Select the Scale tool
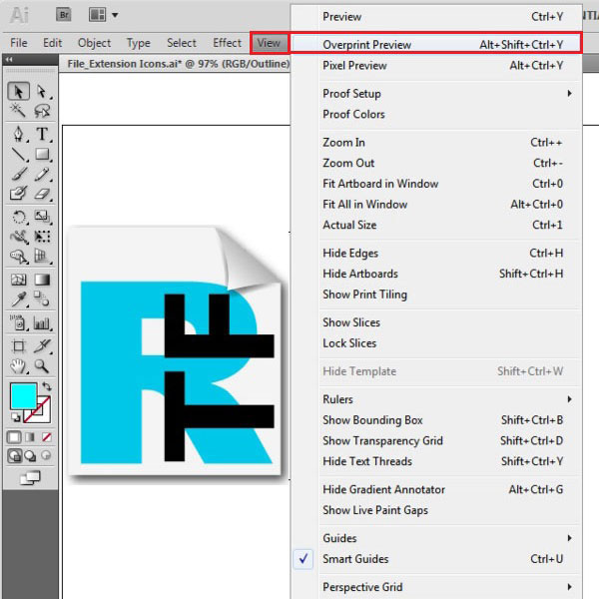599x599 pixels. coord(42,217)
